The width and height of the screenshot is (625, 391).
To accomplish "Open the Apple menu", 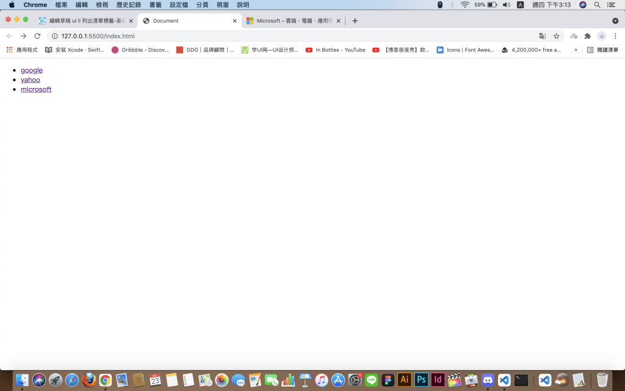I will click(12, 5).
